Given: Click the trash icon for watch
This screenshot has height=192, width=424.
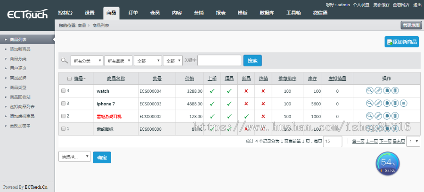Looking at the screenshot, I should 395,91.
